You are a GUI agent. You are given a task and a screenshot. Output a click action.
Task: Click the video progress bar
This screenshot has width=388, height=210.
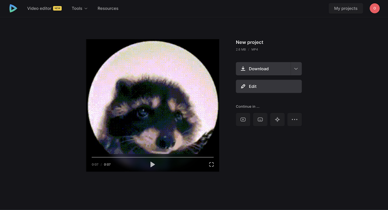point(152,157)
